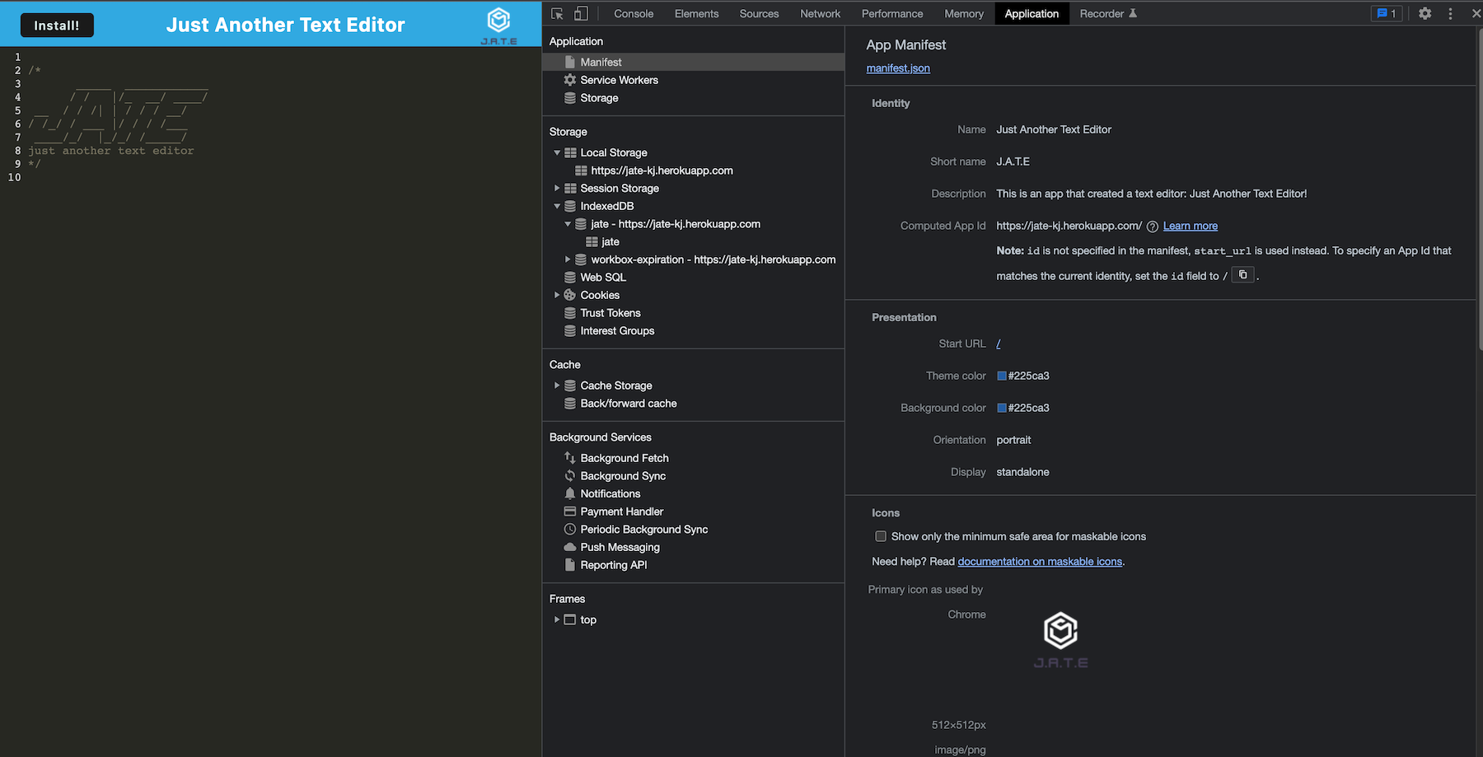Open Interest Groups

pos(617,331)
